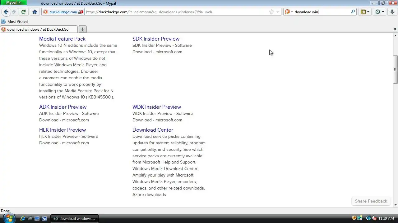Select the 'download windows ...' taskbar button

[75, 218]
